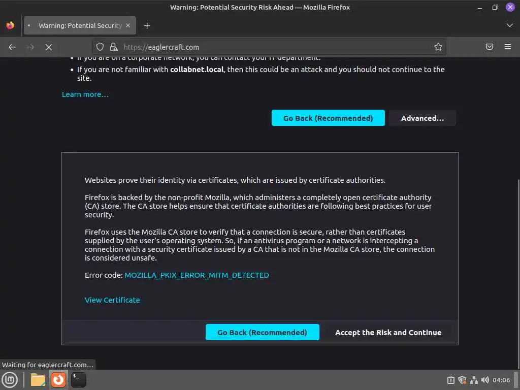Launch the Terminal from taskbar
The height and width of the screenshot is (390, 520).
coord(79,380)
